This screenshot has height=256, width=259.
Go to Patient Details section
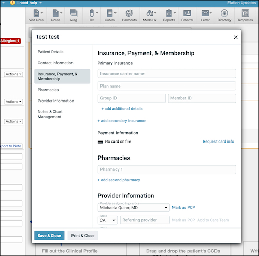51,52
